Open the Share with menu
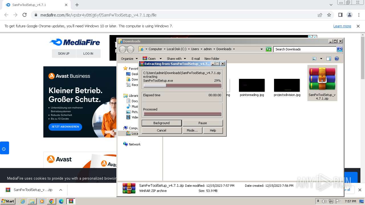 coord(176,59)
